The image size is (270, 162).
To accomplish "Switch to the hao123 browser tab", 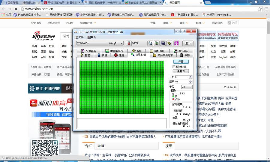I will pos(143,3).
